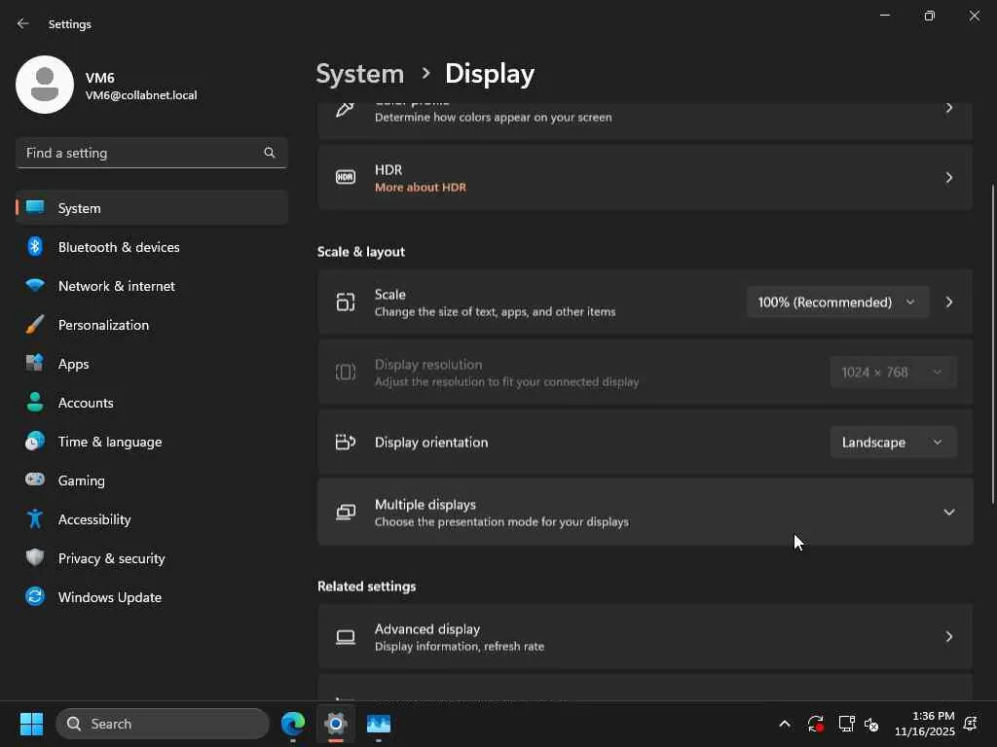Image resolution: width=997 pixels, height=747 pixels.
Task: Click the Find a setting search box
Action: coord(141,153)
